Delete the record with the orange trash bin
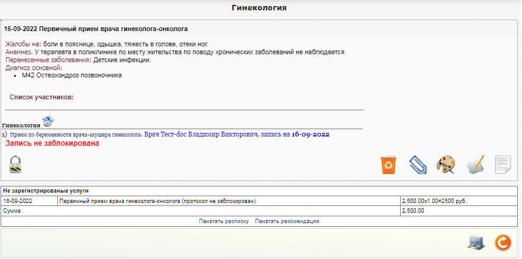The height and width of the screenshot is (259, 522). pyautogui.click(x=388, y=165)
